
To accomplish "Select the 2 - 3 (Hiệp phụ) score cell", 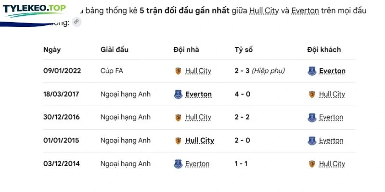I will [x=260, y=71].
